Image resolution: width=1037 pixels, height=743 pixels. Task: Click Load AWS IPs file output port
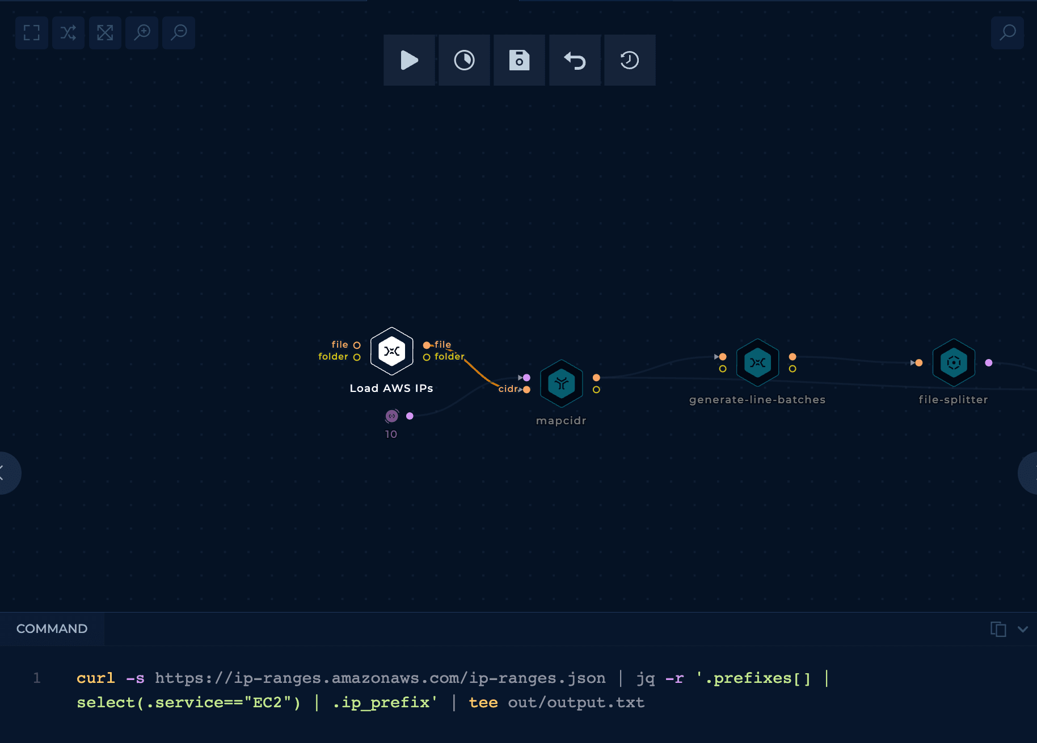427,345
